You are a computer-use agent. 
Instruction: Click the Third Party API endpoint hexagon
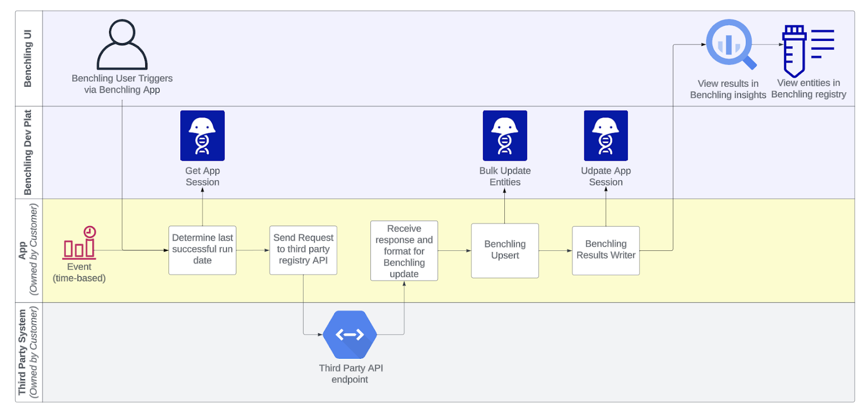350,334
